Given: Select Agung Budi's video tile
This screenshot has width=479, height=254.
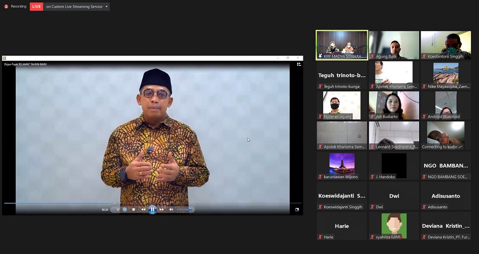Looking at the screenshot, I should 394,45.
